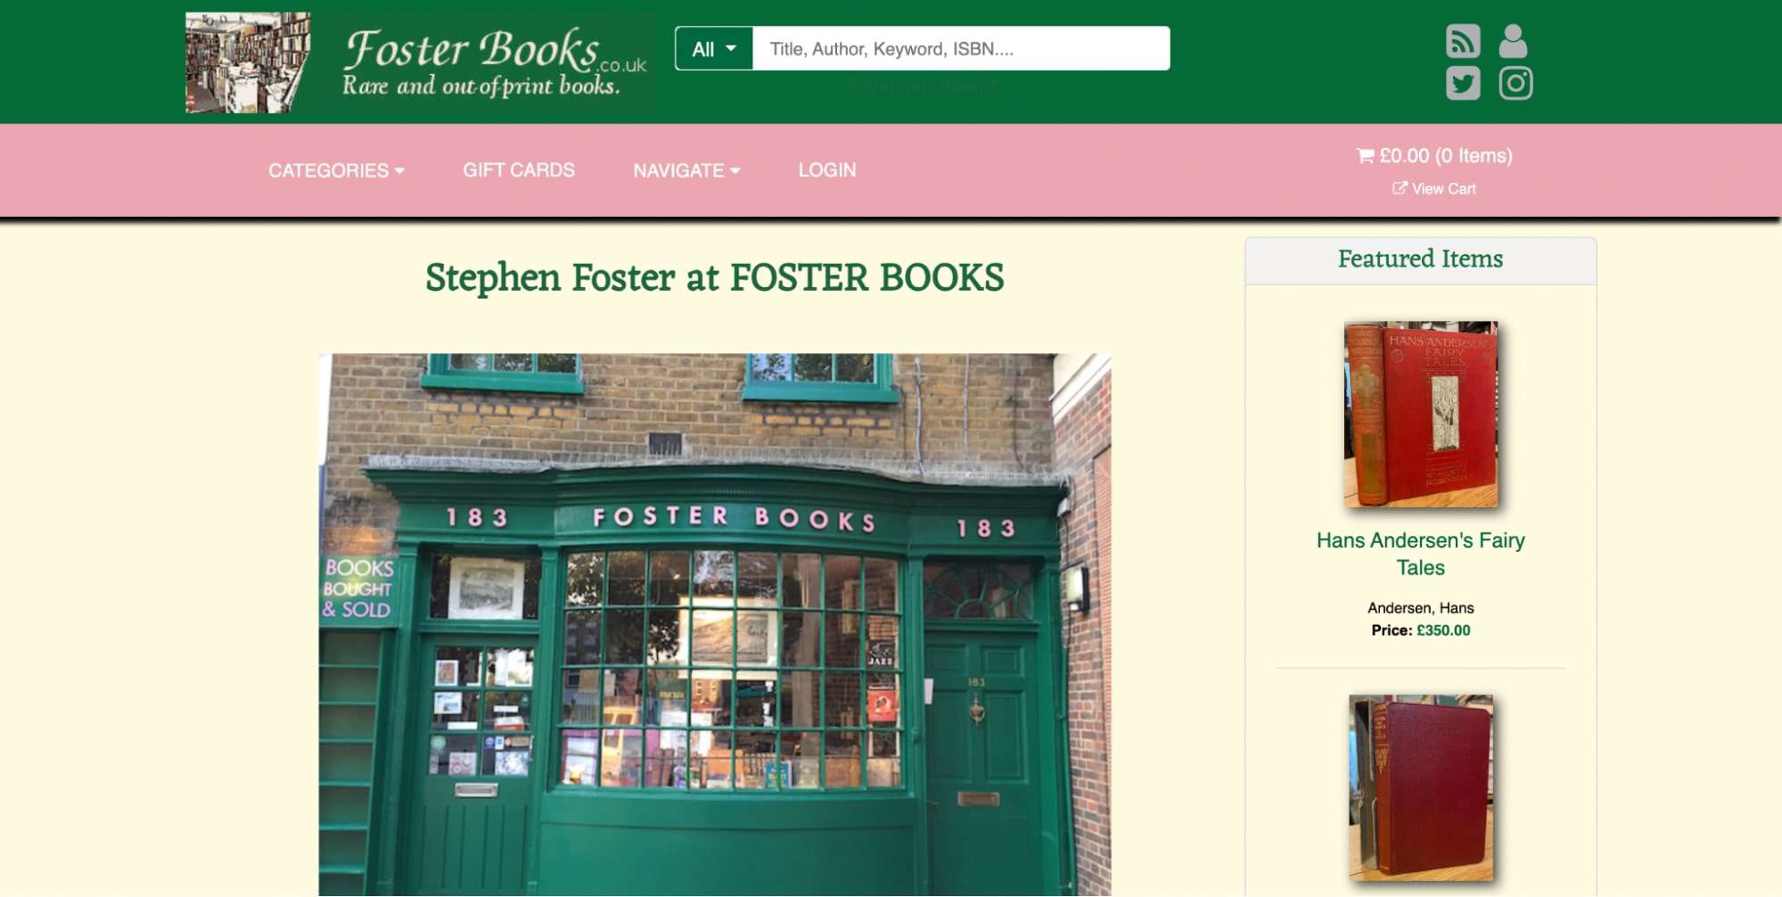Expand the NAVIGATE menu
Screen dimensions: 1782x897
click(686, 170)
